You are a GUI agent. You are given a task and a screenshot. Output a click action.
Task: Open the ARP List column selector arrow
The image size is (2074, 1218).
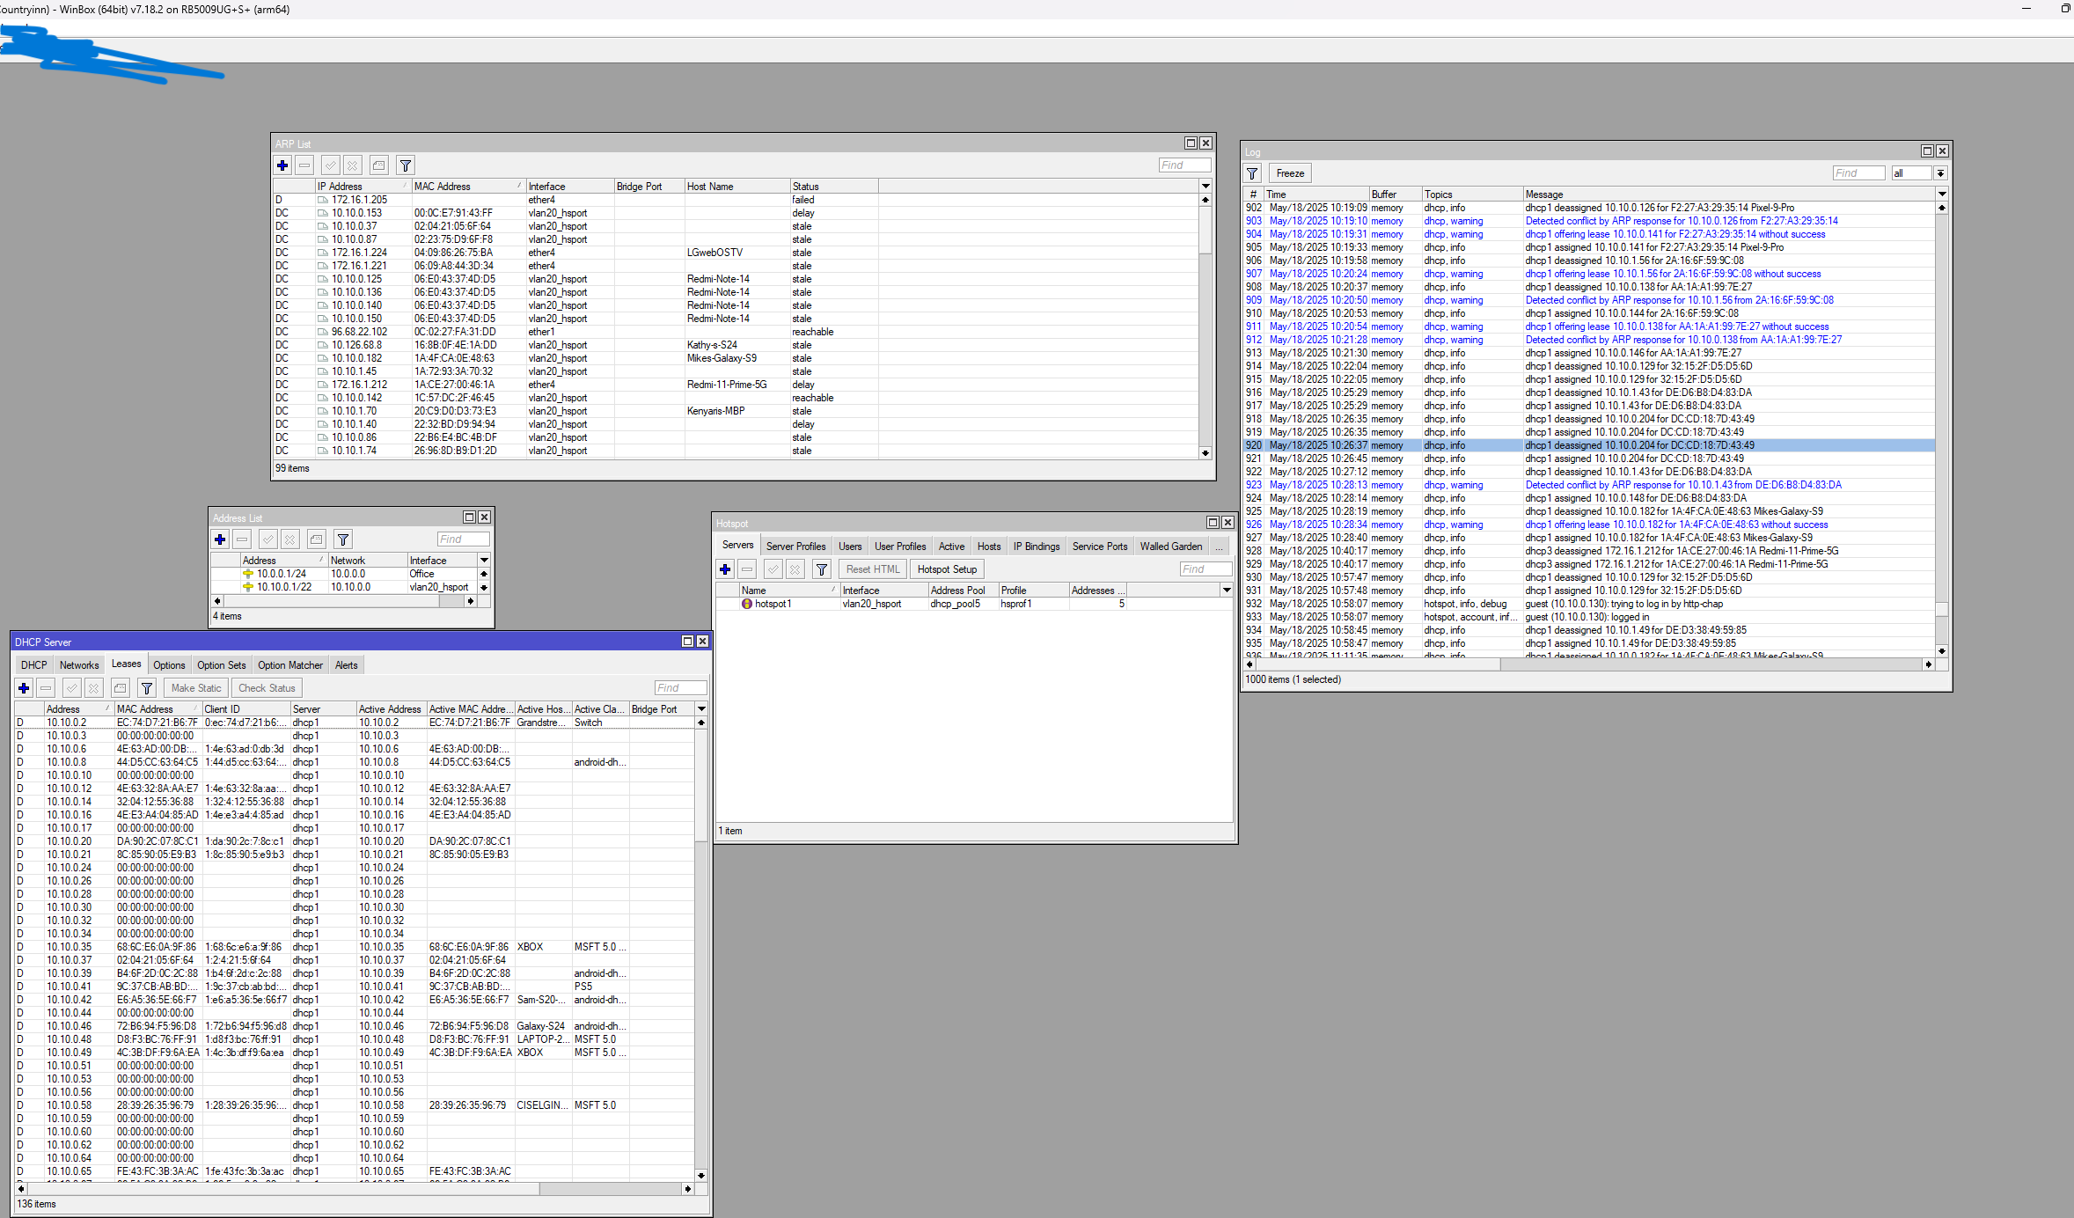tap(1205, 186)
